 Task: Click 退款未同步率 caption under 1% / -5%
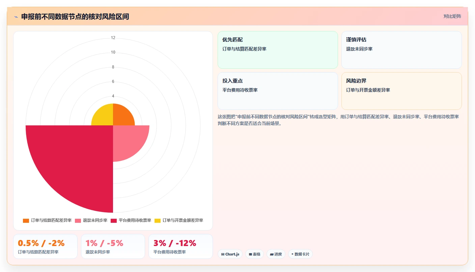[x=98, y=252]
